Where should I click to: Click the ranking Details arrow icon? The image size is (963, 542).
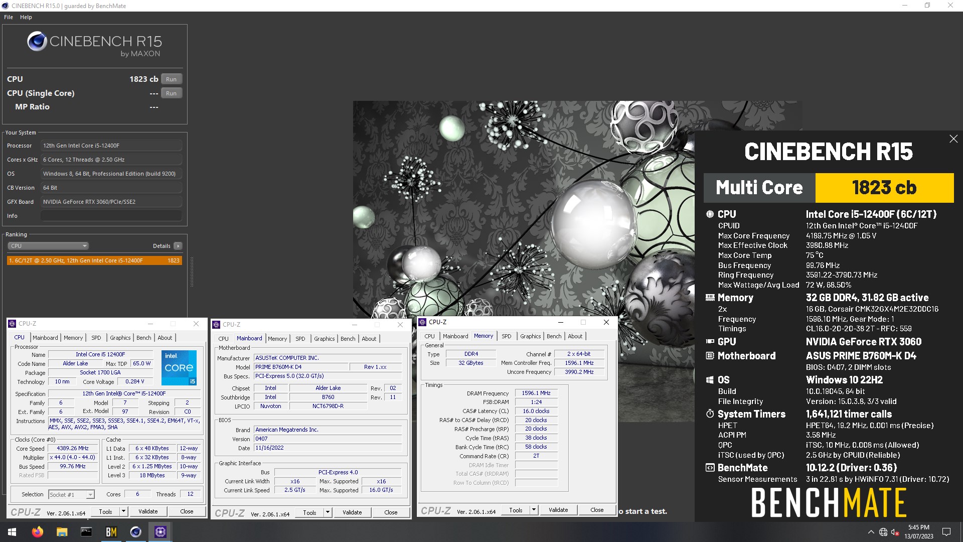178,246
